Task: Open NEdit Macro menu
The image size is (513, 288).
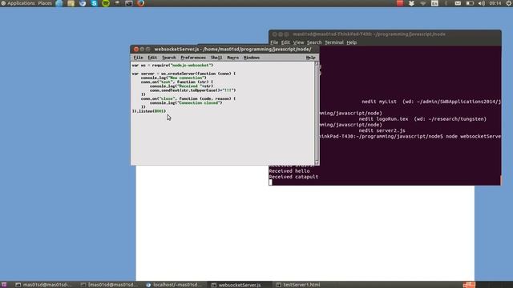Action: (x=232, y=58)
